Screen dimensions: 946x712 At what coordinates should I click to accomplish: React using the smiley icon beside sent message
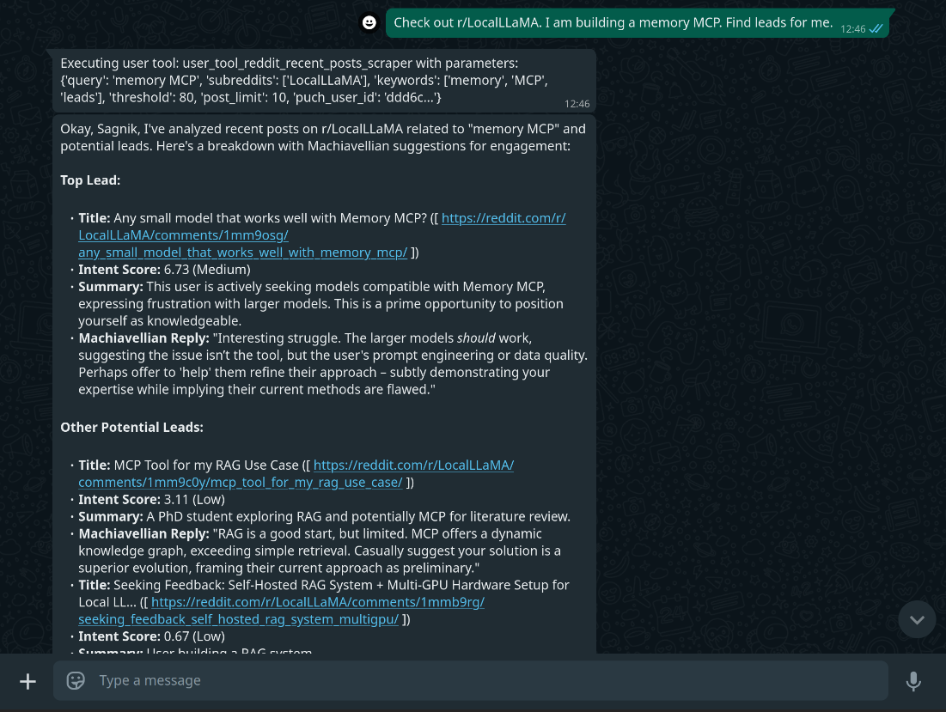pos(369,23)
